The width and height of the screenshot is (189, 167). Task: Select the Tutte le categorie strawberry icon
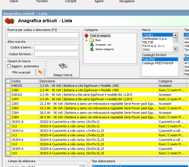point(86,36)
